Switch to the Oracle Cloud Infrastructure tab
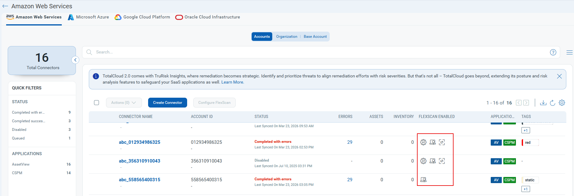The height and width of the screenshot is (196, 574). tap(208, 17)
